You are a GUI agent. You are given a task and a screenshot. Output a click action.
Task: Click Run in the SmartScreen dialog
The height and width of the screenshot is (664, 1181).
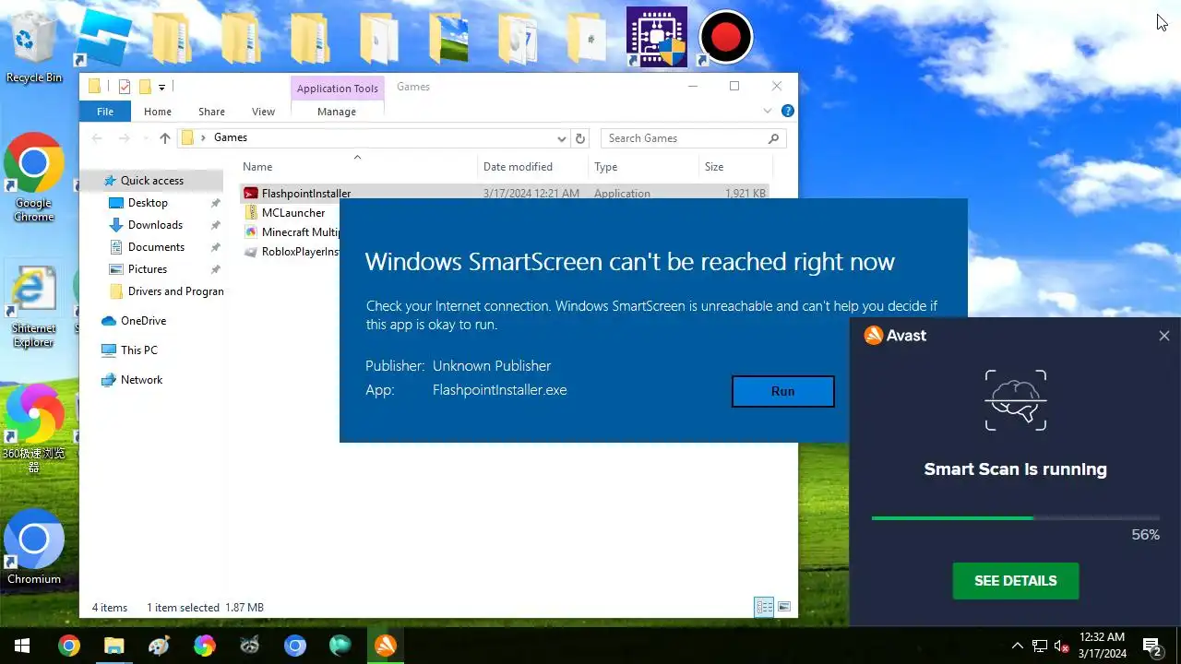pos(782,391)
